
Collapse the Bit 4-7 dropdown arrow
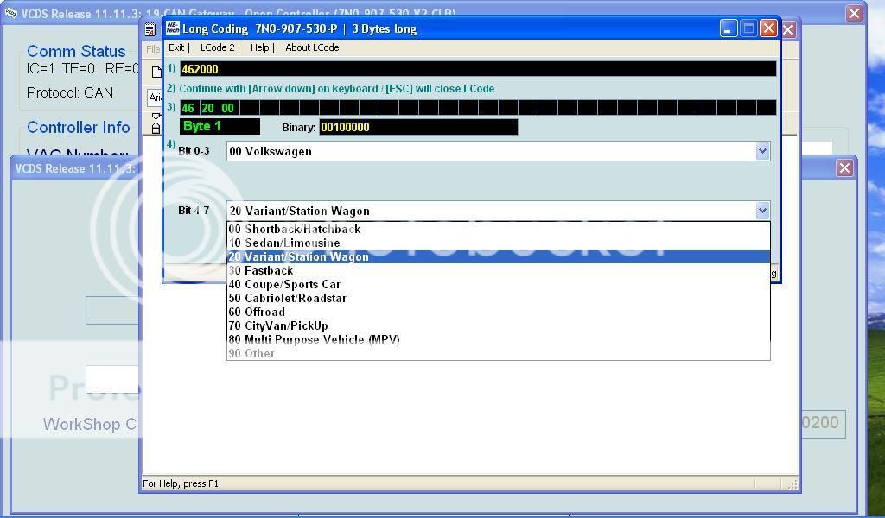pyautogui.click(x=761, y=211)
